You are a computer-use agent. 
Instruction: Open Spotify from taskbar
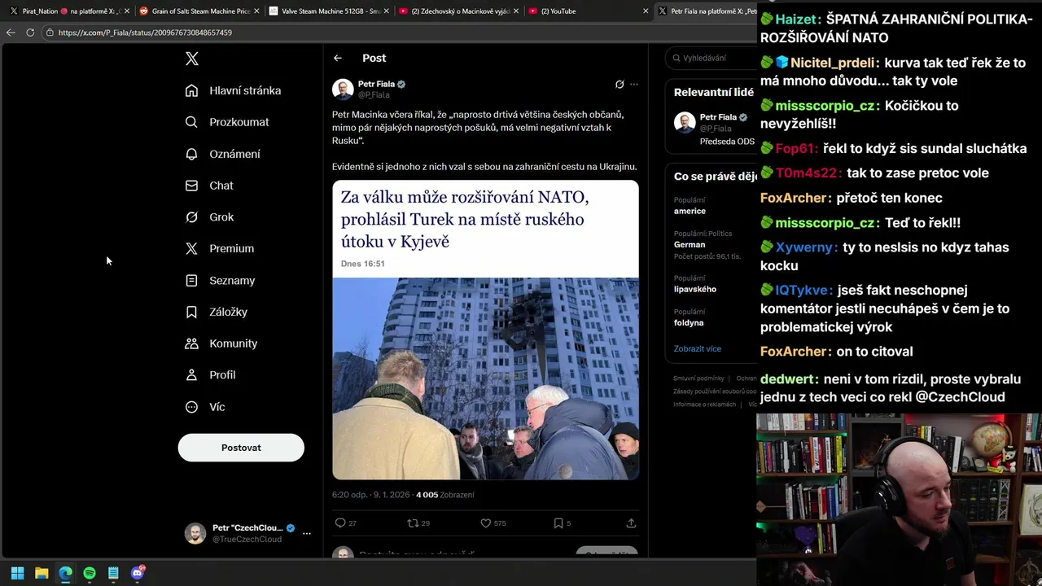click(90, 573)
